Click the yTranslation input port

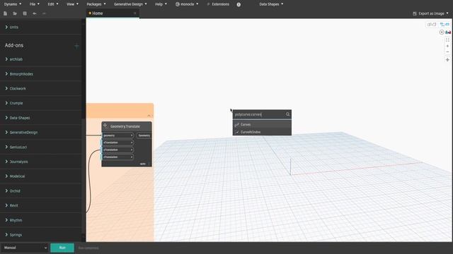pos(117,150)
